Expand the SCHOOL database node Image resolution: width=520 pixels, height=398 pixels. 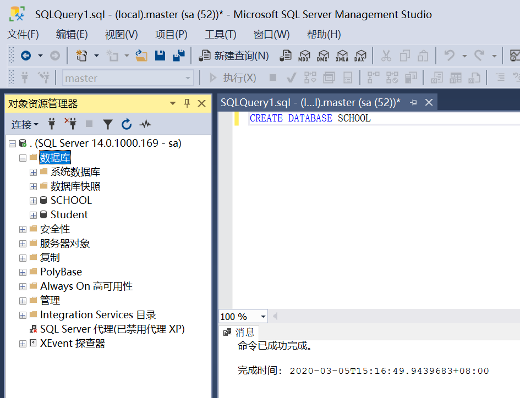click(x=33, y=201)
